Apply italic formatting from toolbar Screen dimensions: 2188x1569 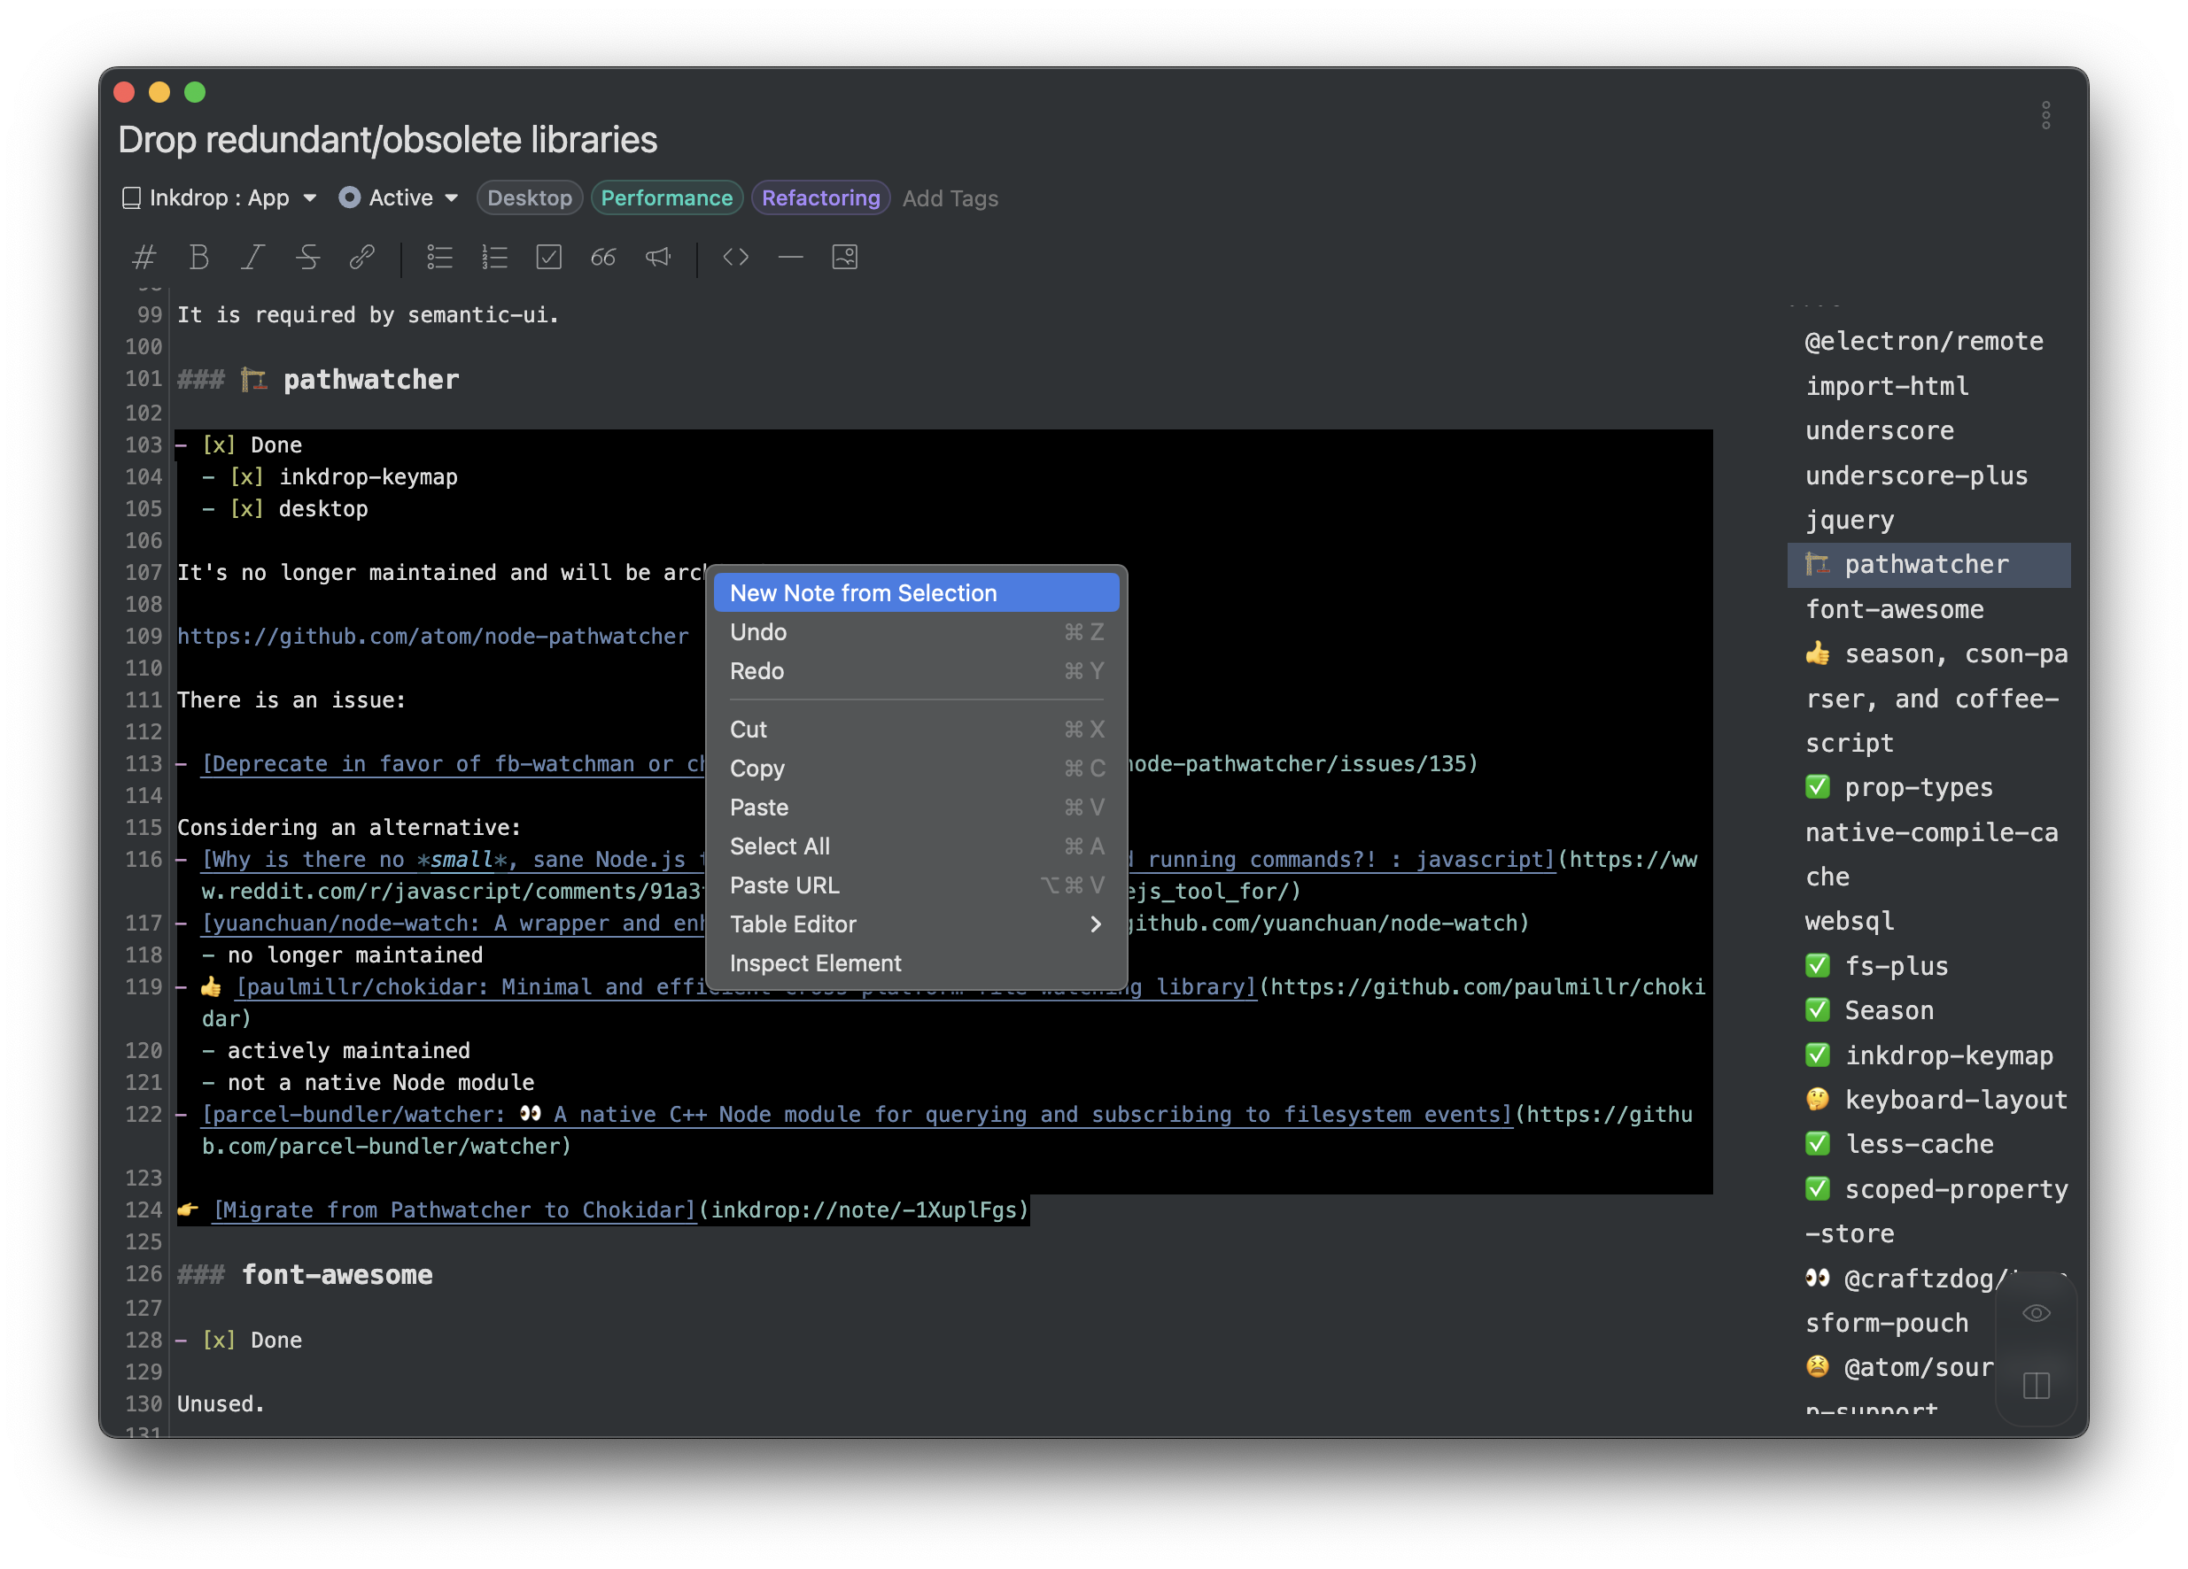pyautogui.click(x=252, y=258)
